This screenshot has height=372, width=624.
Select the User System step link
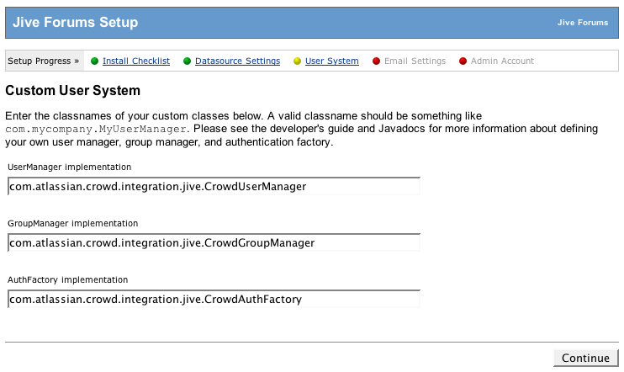(x=331, y=61)
